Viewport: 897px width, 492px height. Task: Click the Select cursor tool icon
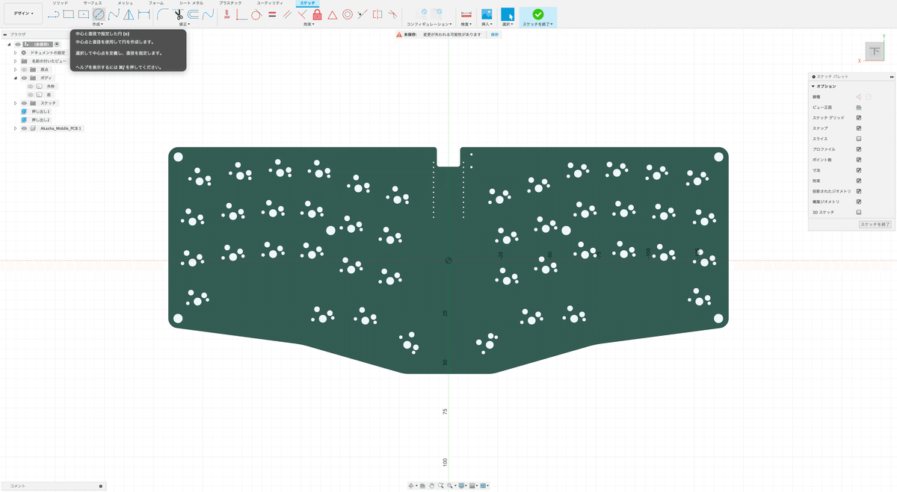tap(508, 13)
